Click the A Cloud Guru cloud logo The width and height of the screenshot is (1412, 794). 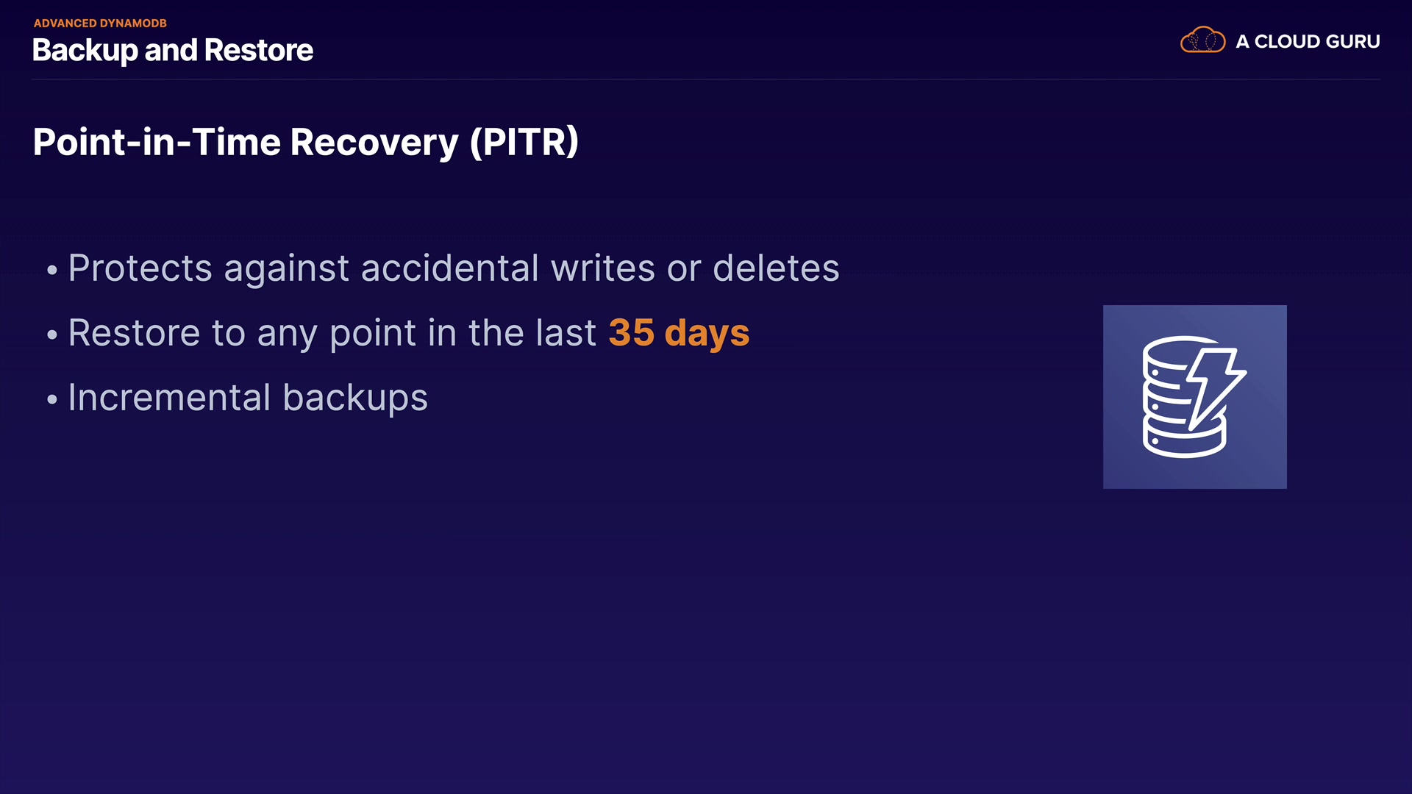click(1202, 40)
